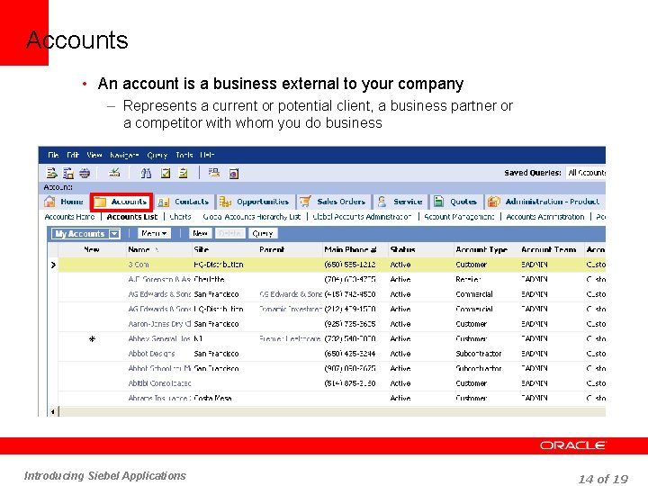The height and width of the screenshot is (486, 648).
Task: Open the Charts view link
Action: click(181, 217)
